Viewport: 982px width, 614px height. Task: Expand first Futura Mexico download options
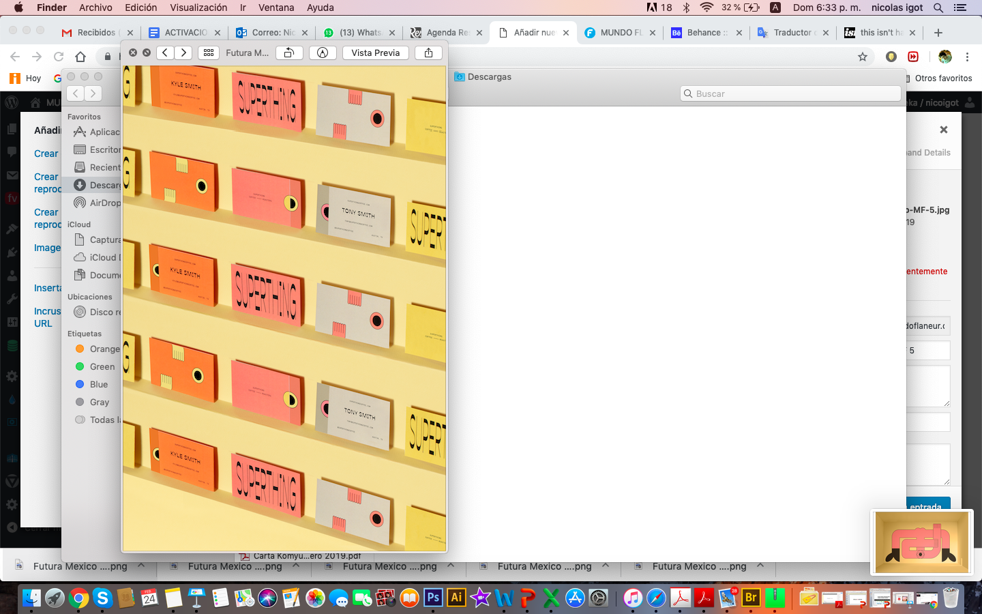[x=141, y=566]
